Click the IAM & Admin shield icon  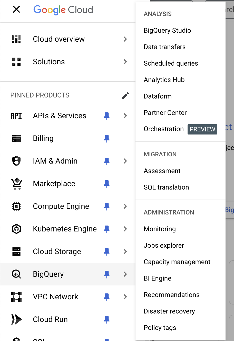tap(16, 161)
